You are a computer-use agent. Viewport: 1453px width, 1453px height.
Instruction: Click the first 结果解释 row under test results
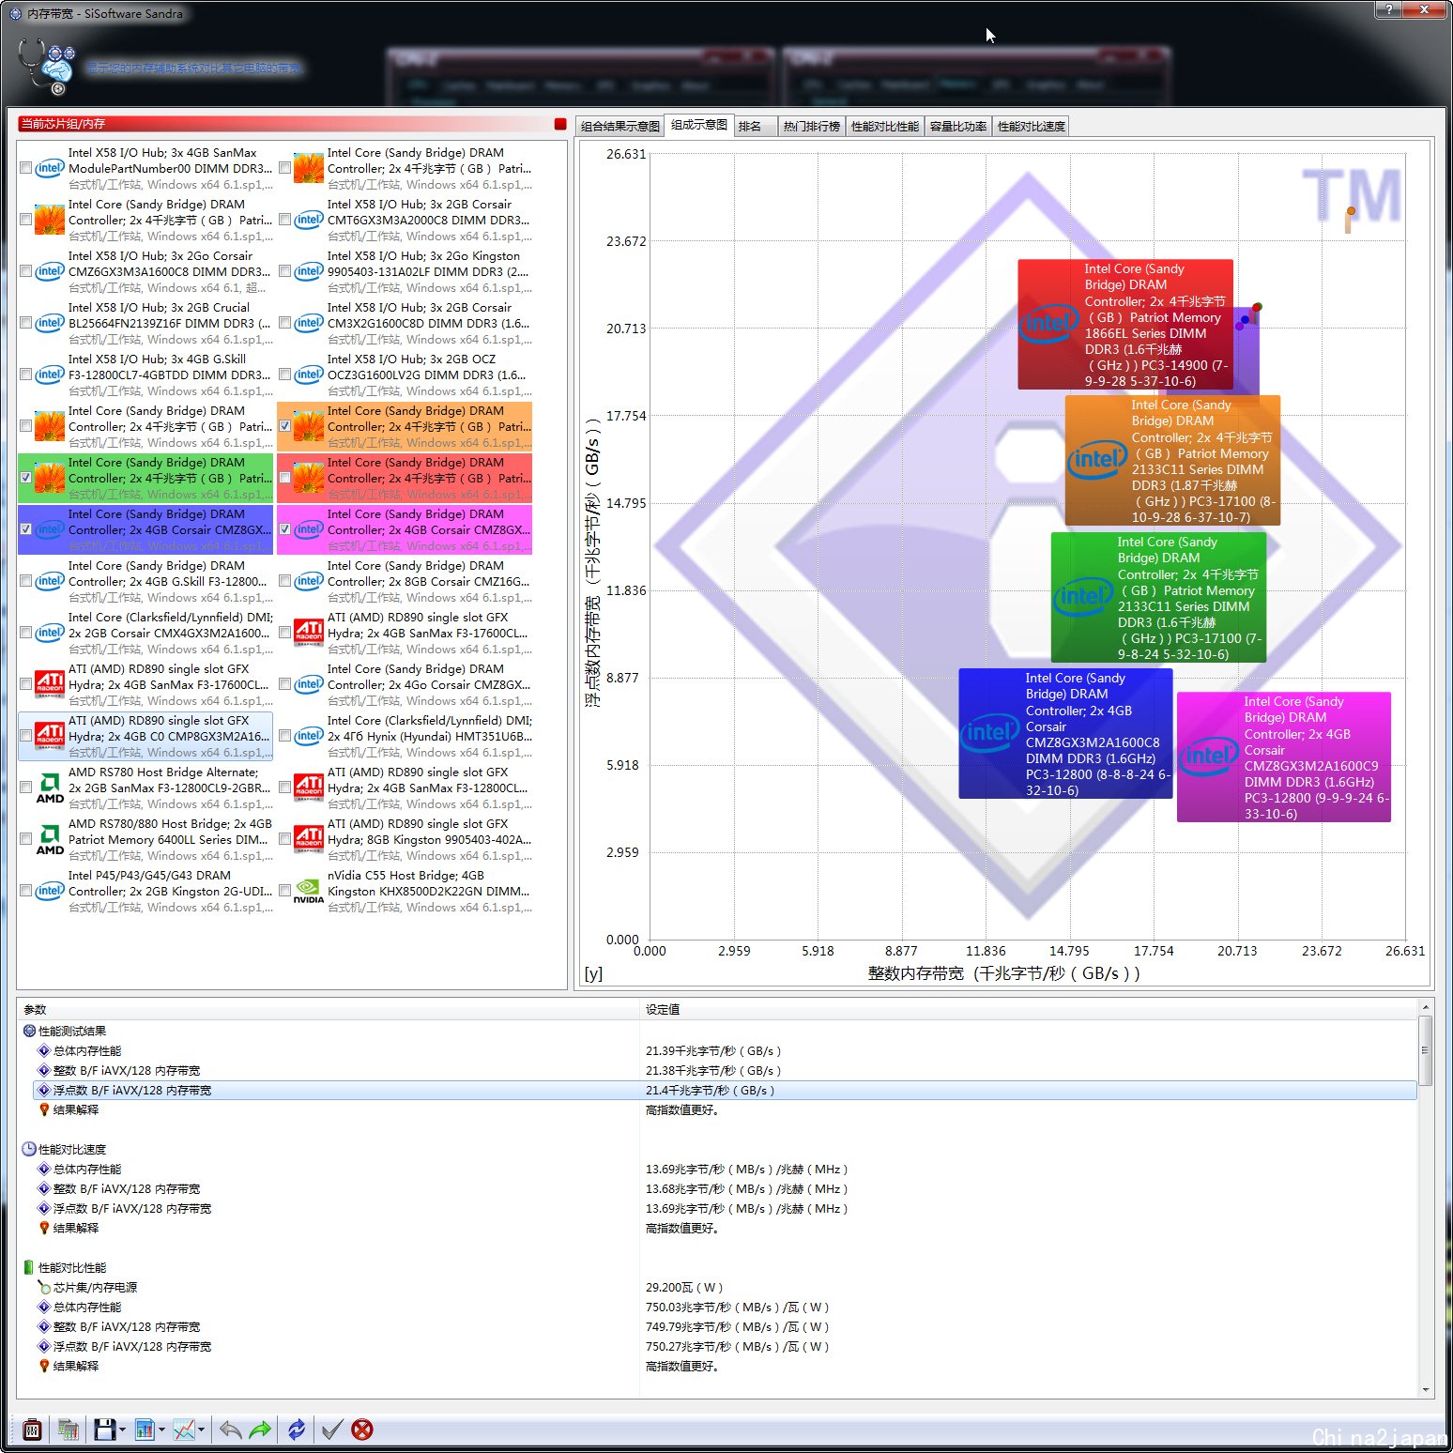pyautogui.click(x=725, y=1109)
